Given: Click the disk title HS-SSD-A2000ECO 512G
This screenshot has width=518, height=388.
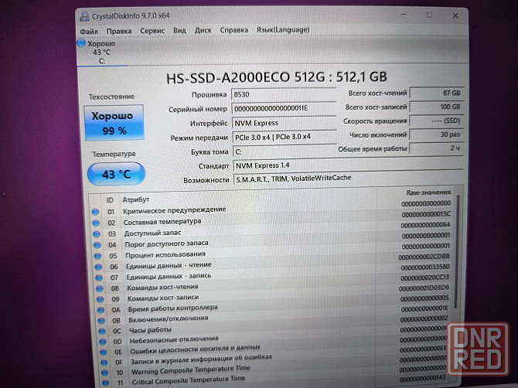Looking at the screenshot, I should click(x=277, y=77).
